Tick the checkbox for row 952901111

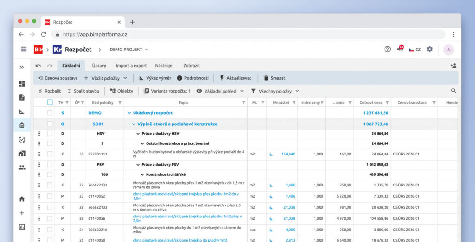tap(50, 154)
